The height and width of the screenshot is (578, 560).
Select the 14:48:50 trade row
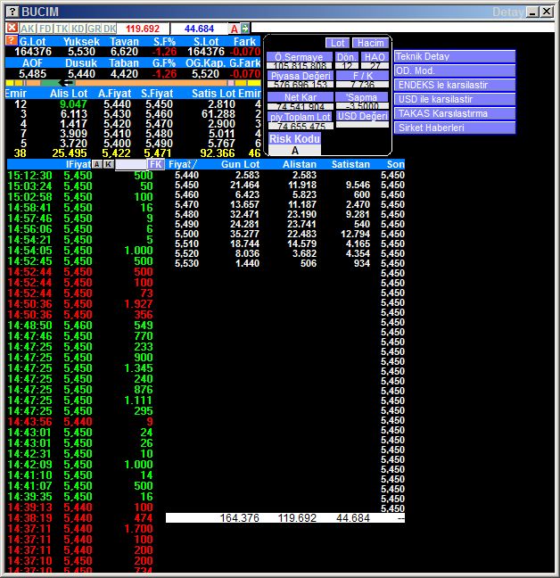(x=80, y=326)
